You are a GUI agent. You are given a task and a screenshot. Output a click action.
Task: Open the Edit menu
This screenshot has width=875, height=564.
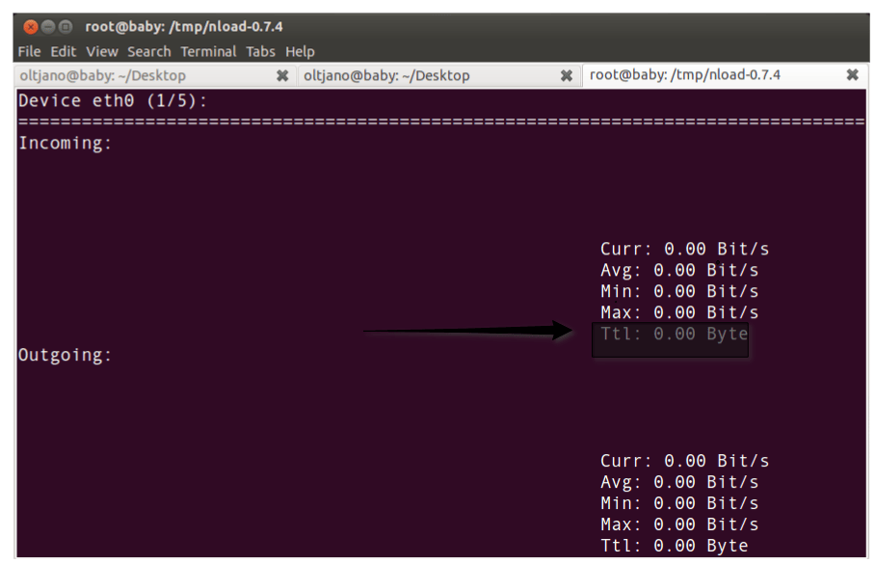pos(63,51)
